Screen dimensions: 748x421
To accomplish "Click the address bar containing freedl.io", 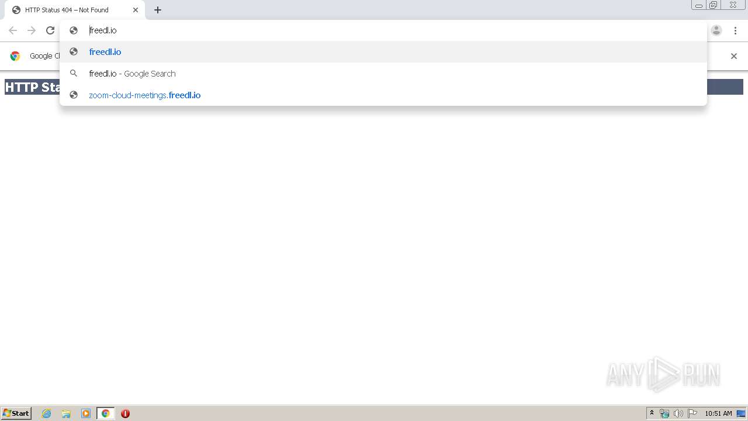I will pos(383,30).
